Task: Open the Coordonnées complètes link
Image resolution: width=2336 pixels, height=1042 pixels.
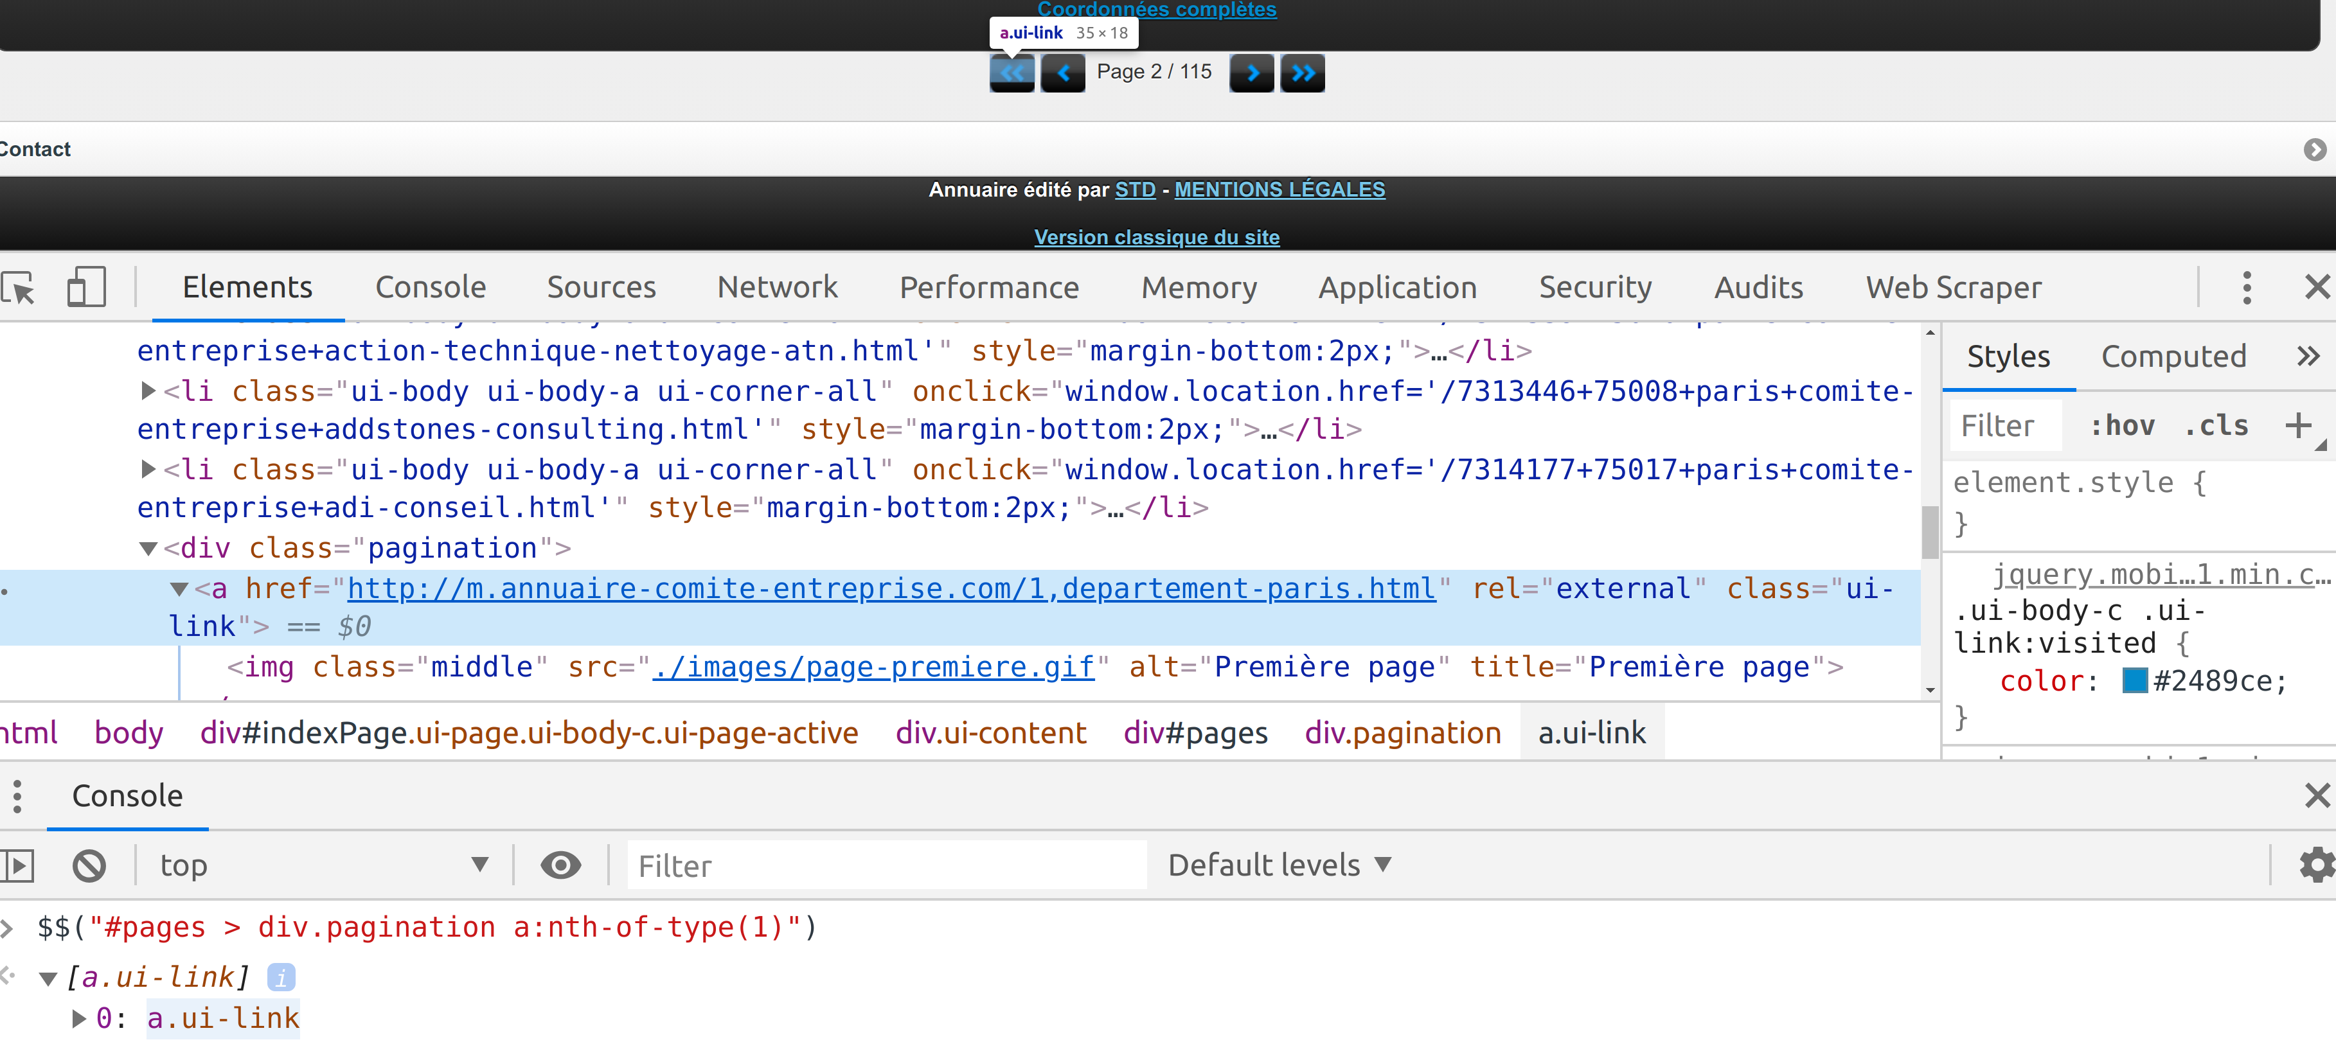Action: pyautogui.click(x=1157, y=9)
